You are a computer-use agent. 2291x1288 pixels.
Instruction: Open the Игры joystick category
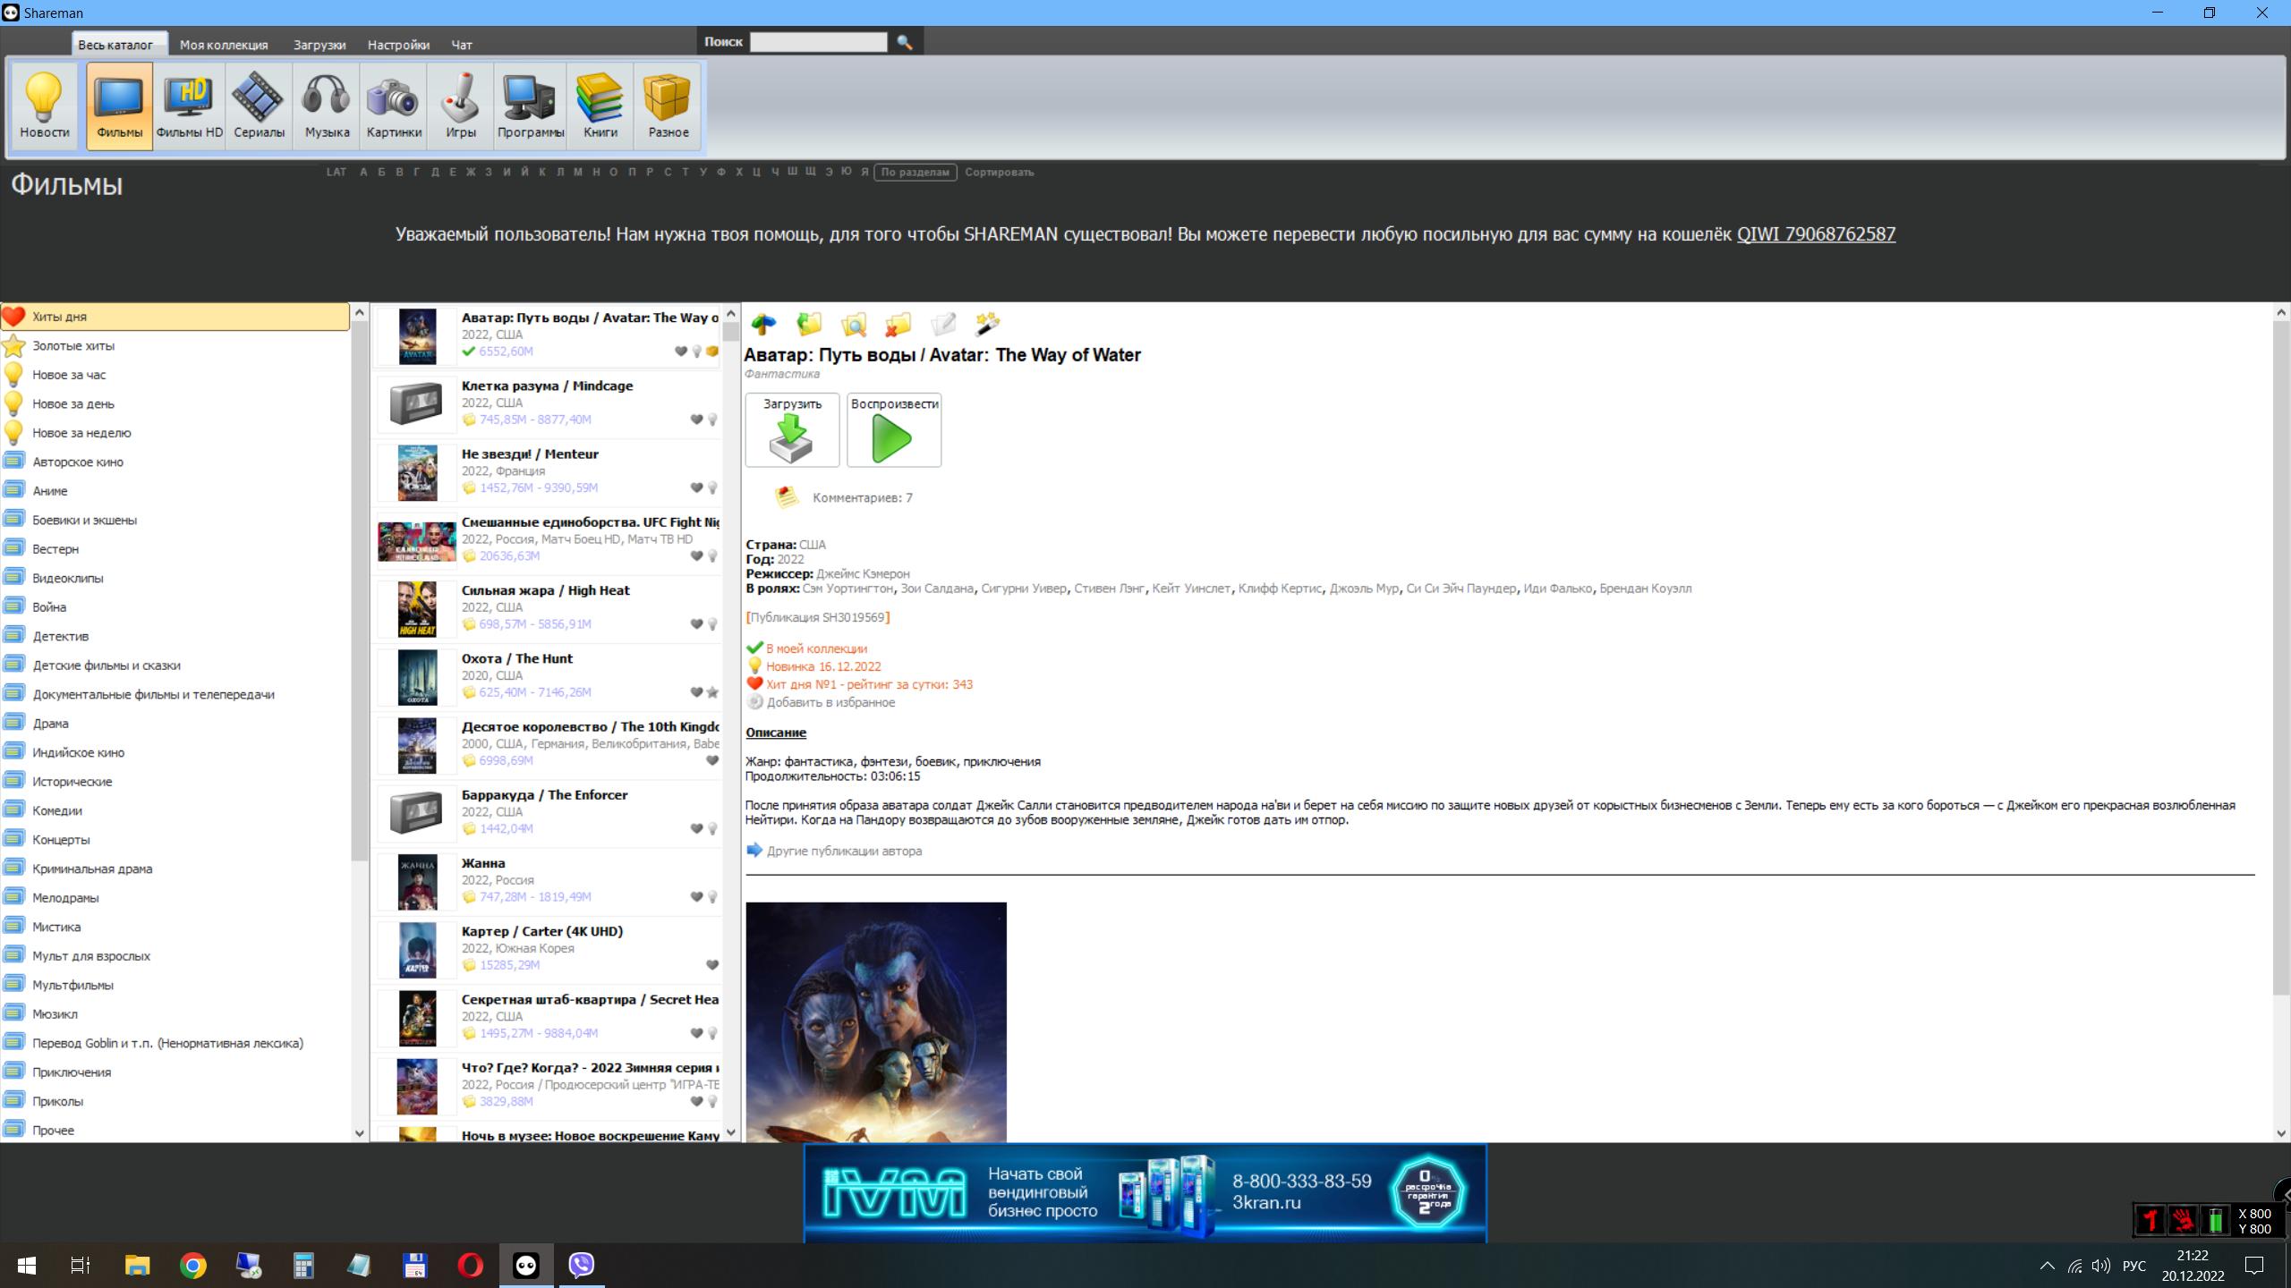click(461, 106)
